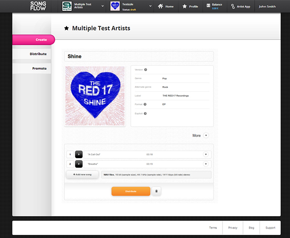This screenshot has width=290, height=238.
Task: Click the 03:18 track duration
Action: coord(149,154)
